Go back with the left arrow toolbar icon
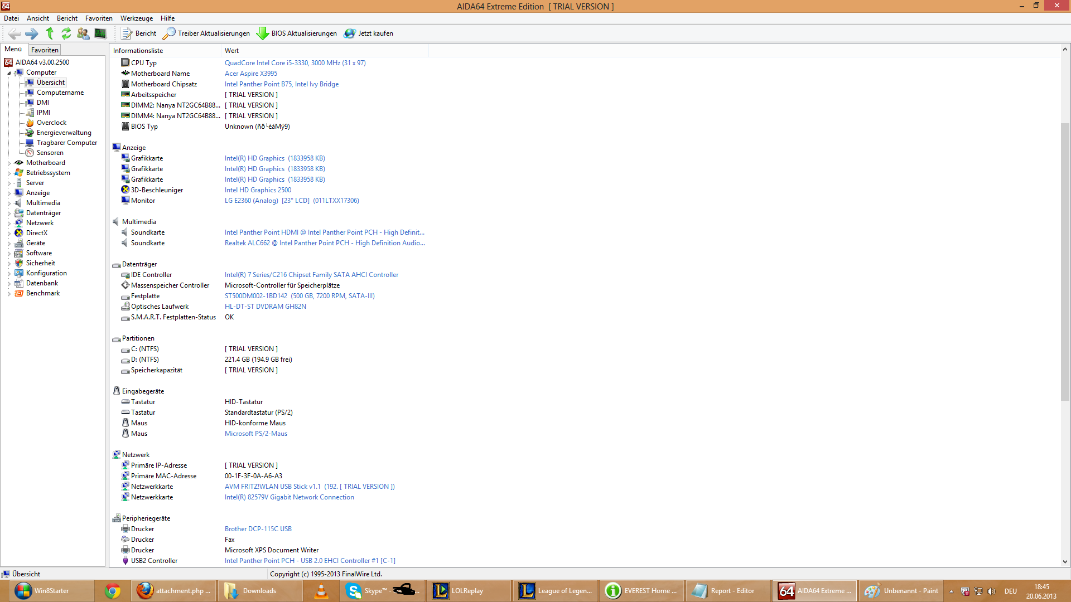 coord(15,33)
